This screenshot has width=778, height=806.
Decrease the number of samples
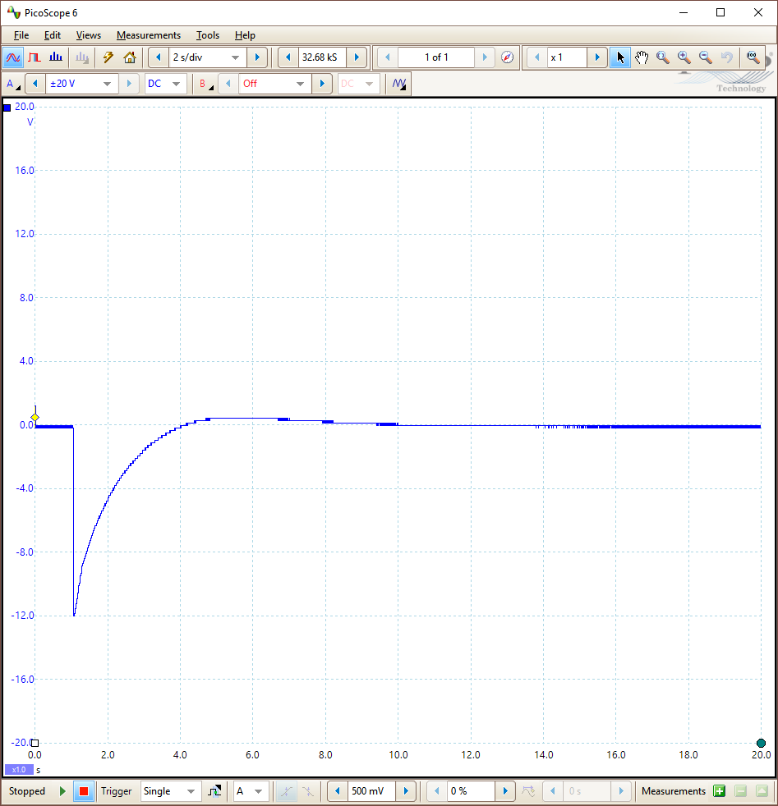[288, 57]
